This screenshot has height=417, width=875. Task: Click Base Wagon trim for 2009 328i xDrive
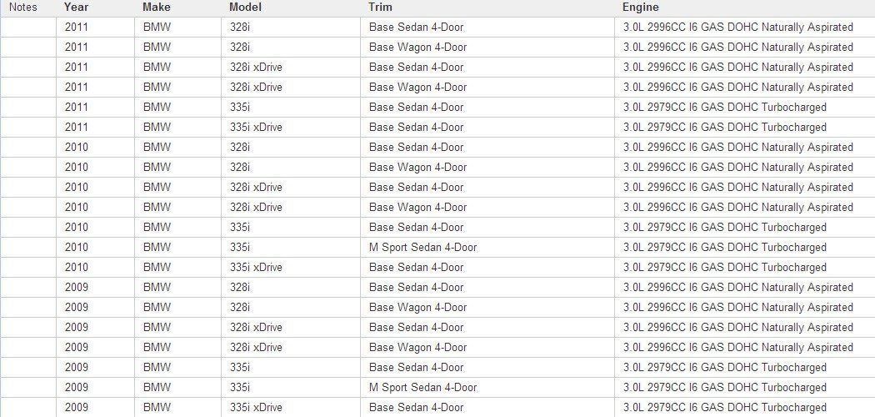coord(417,348)
